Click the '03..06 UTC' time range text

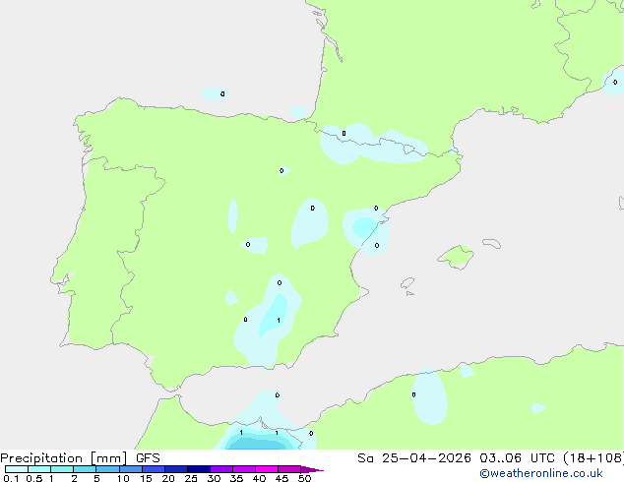(517, 458)
